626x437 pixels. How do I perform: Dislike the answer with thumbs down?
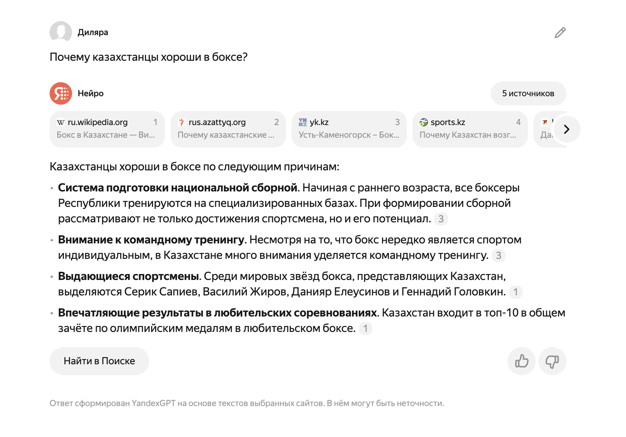[552, 361]
